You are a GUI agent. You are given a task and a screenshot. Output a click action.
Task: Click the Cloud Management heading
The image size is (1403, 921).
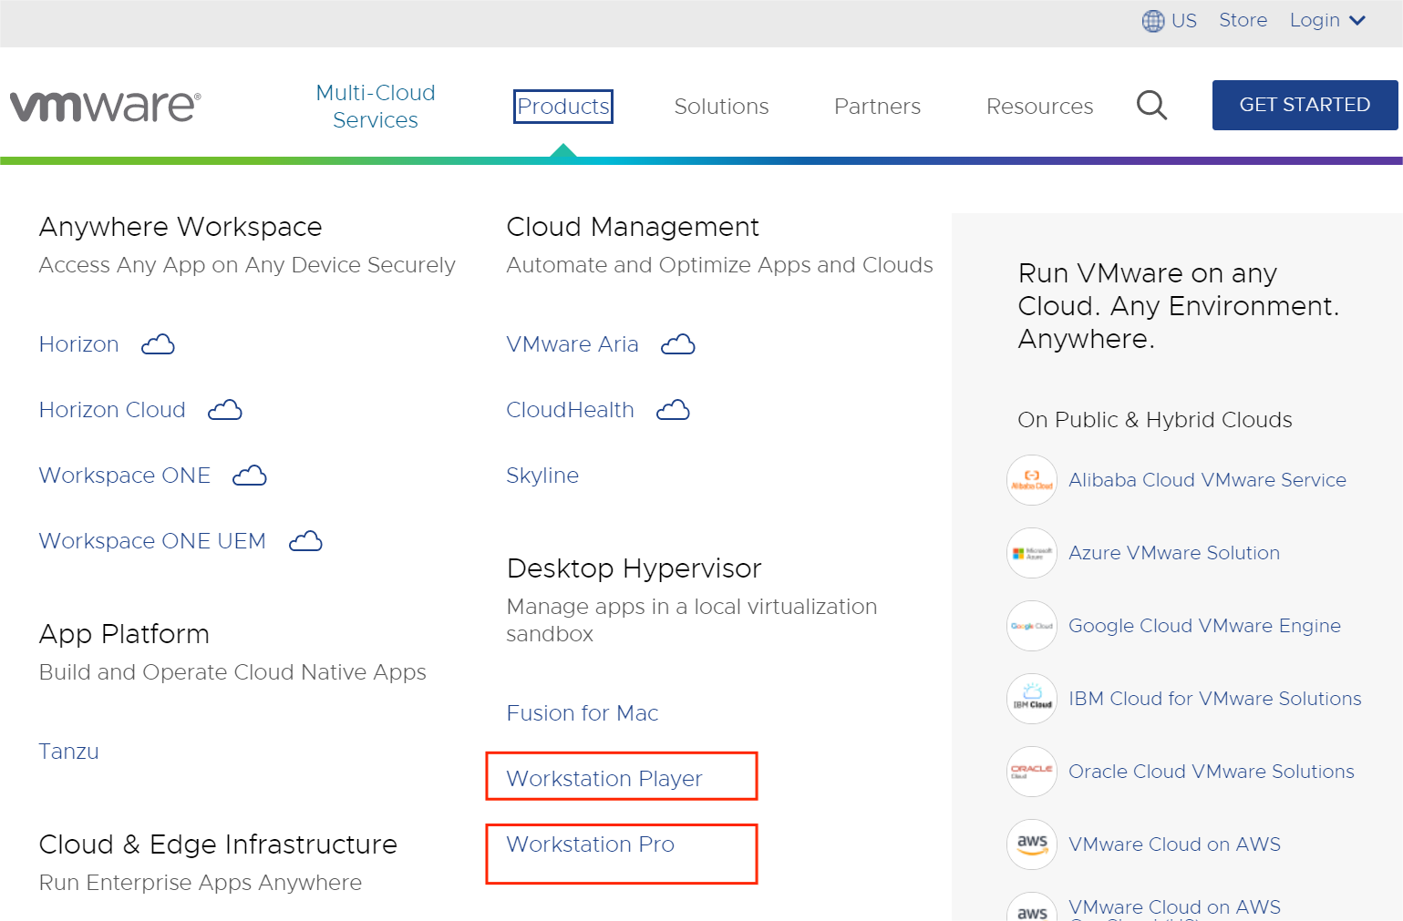tap(633, 227)
